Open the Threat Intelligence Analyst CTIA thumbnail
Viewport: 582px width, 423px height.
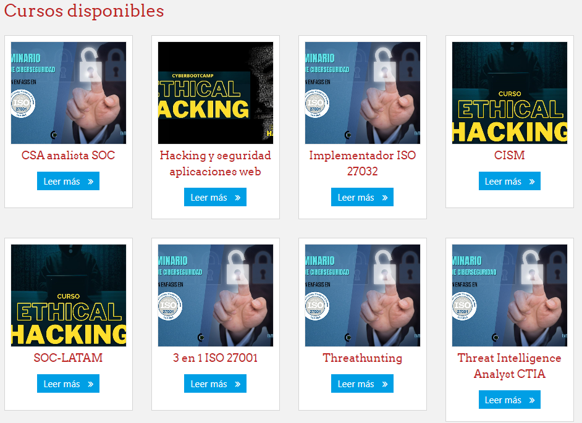tap(509, 295)
